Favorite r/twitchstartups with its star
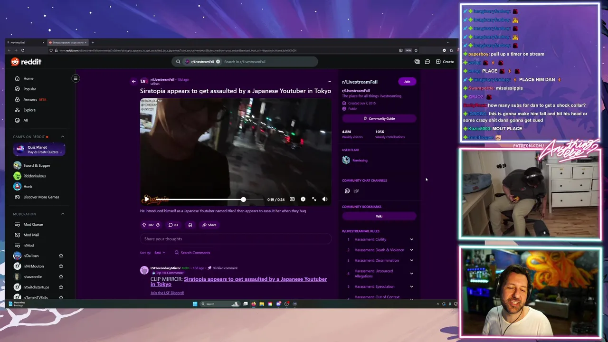Viewport: 608px width, 342px height. 61,287
